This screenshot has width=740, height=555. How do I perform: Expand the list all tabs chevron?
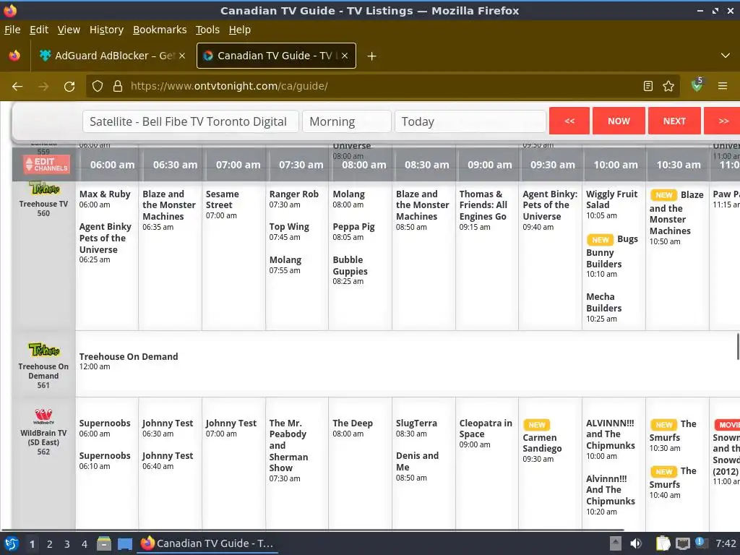[726, 56]
